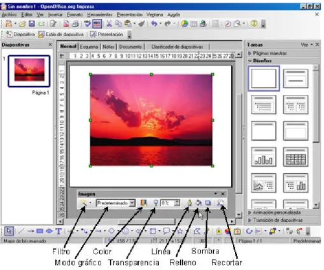This screenshot has width=324, height=270.
Task: Open an existing file with the folder icon
Action: point(22,24)
